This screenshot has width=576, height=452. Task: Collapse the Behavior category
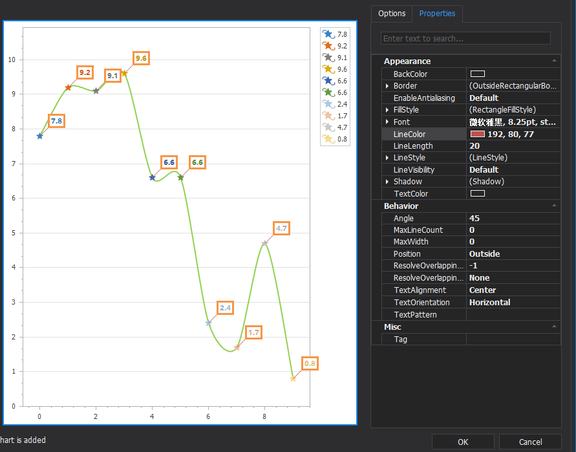tap(554, 206)
